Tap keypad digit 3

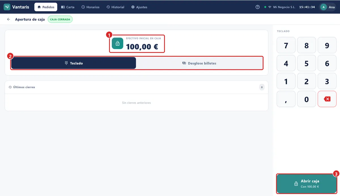327,81
